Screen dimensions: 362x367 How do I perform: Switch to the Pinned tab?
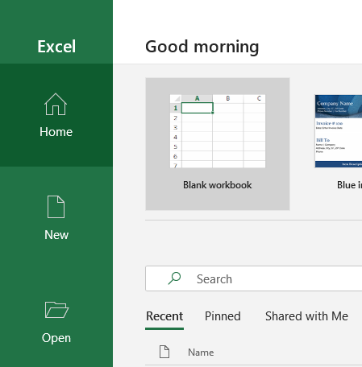coord(223,316)
